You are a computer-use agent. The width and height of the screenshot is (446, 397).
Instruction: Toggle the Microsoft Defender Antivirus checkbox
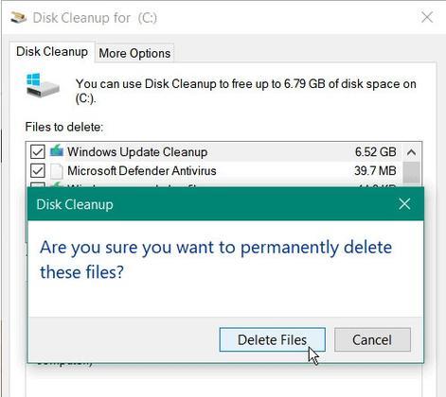point(38,171)
